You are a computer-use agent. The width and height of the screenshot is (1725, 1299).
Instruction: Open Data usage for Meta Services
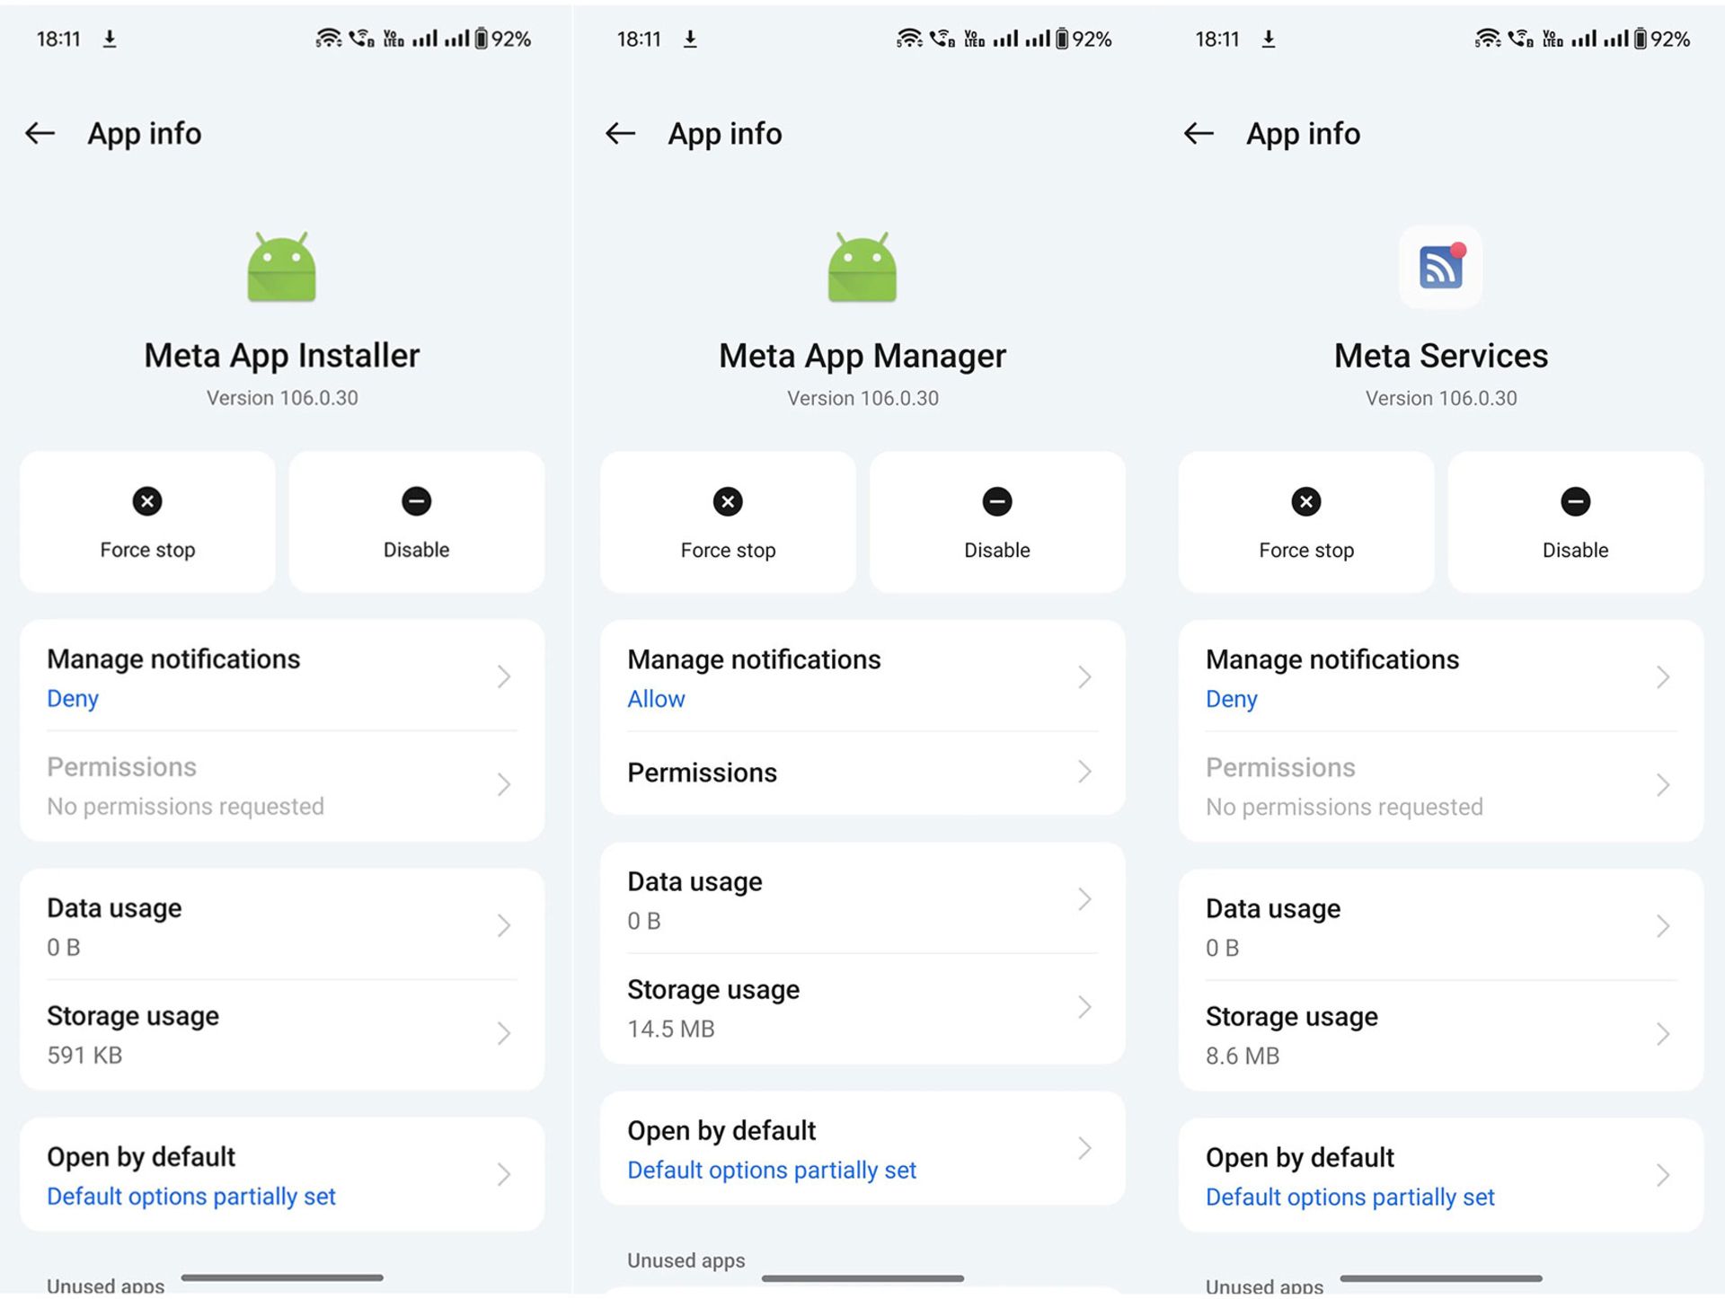pos(1441,926)
